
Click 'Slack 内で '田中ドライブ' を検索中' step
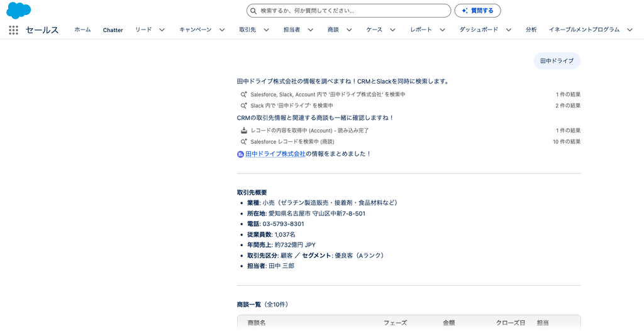pos(292,106)
